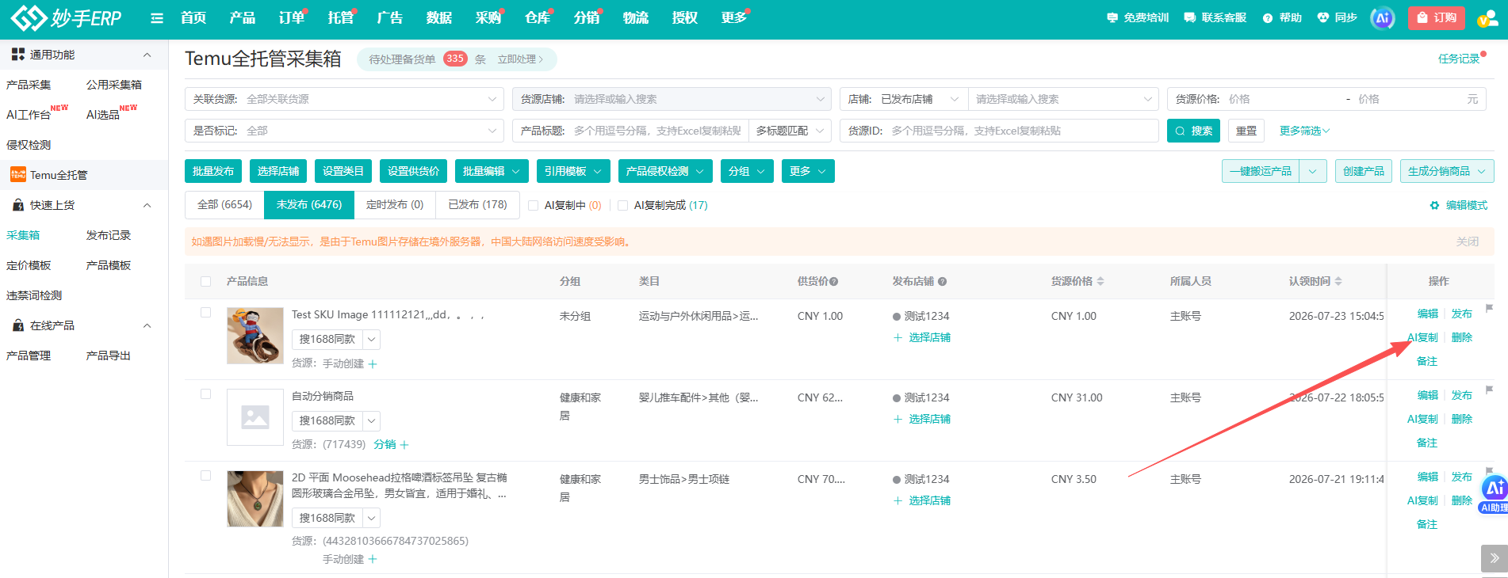1508x578 pixels.
Task: Collapse the 快速上货 sidebar section
Action: 147,205
